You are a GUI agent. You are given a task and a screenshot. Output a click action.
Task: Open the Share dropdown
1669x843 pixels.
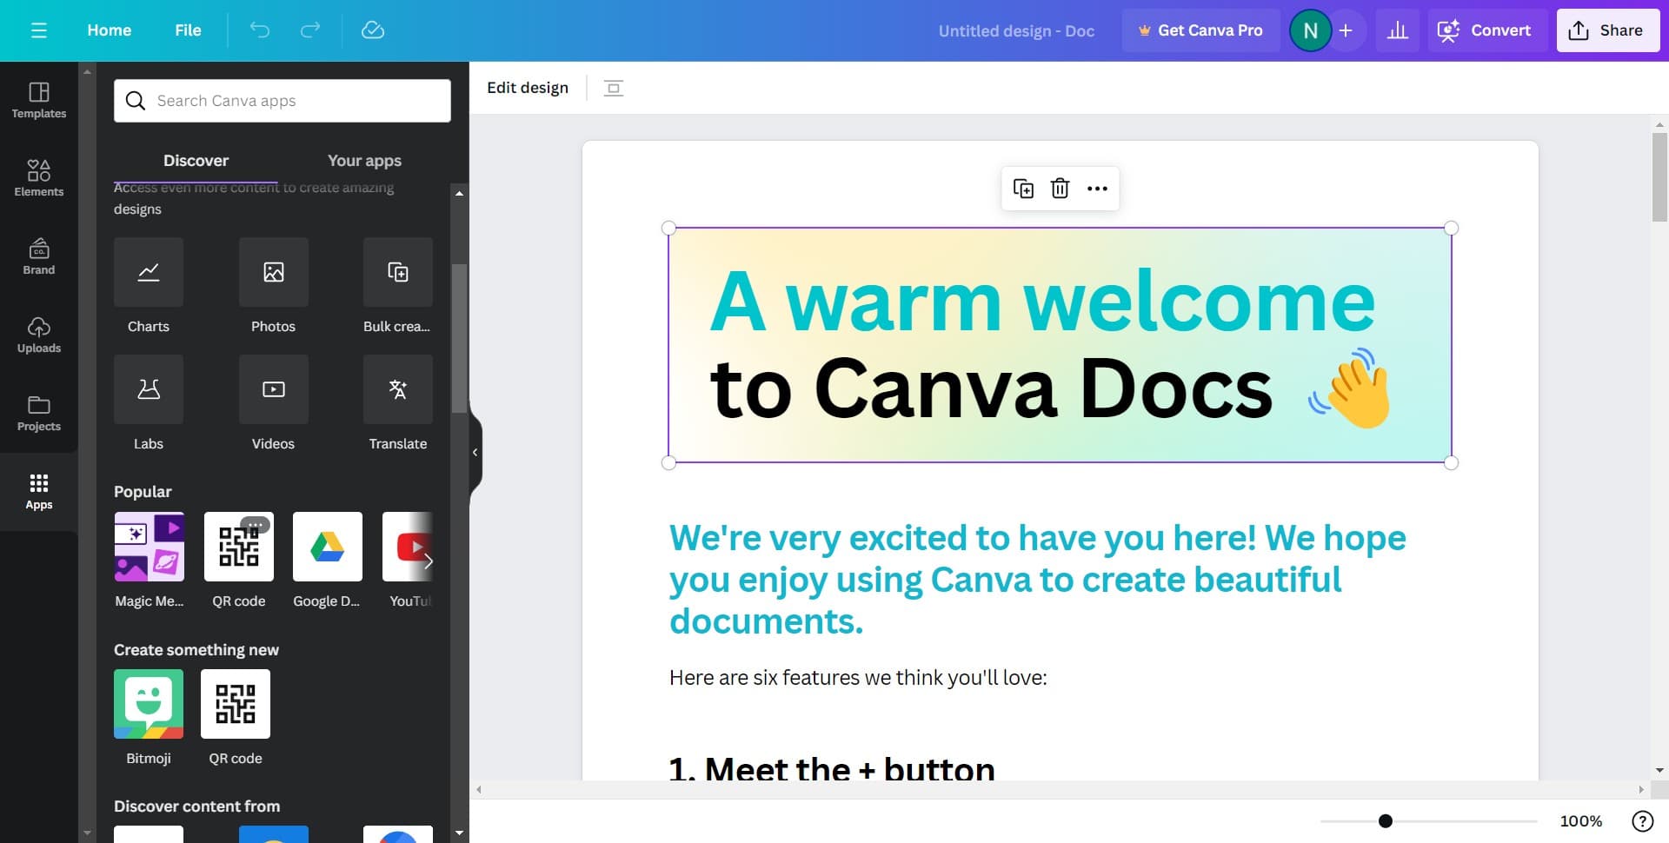tap(1607, 30)
